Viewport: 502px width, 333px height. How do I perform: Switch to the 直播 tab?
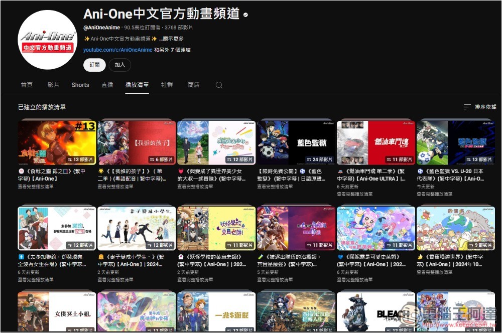click(107, 85)
